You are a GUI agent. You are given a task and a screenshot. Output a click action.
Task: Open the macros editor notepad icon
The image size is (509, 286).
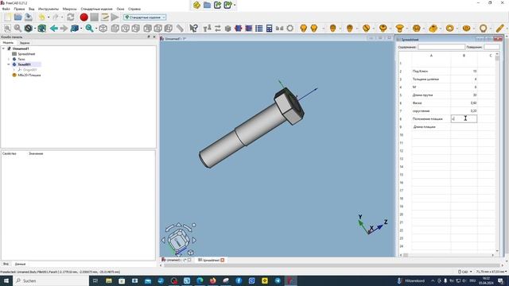[104, 17]
